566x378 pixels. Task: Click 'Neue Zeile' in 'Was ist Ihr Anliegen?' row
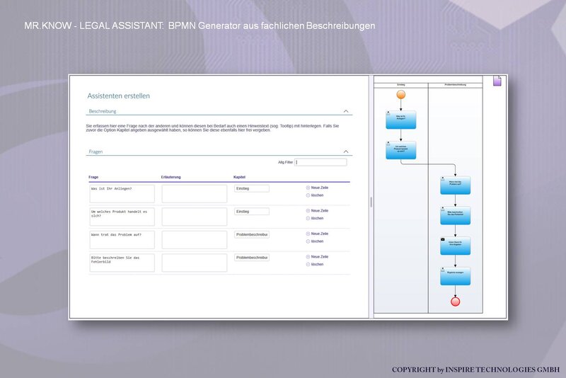320,188
